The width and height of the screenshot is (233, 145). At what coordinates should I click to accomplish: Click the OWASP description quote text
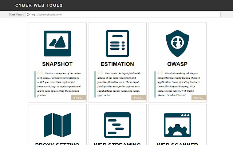click(x=179, y=84)
